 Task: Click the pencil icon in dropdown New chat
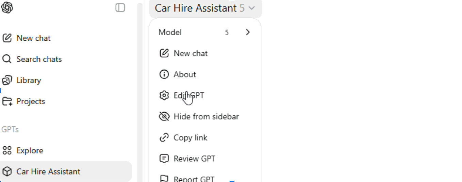coord(164,53)
